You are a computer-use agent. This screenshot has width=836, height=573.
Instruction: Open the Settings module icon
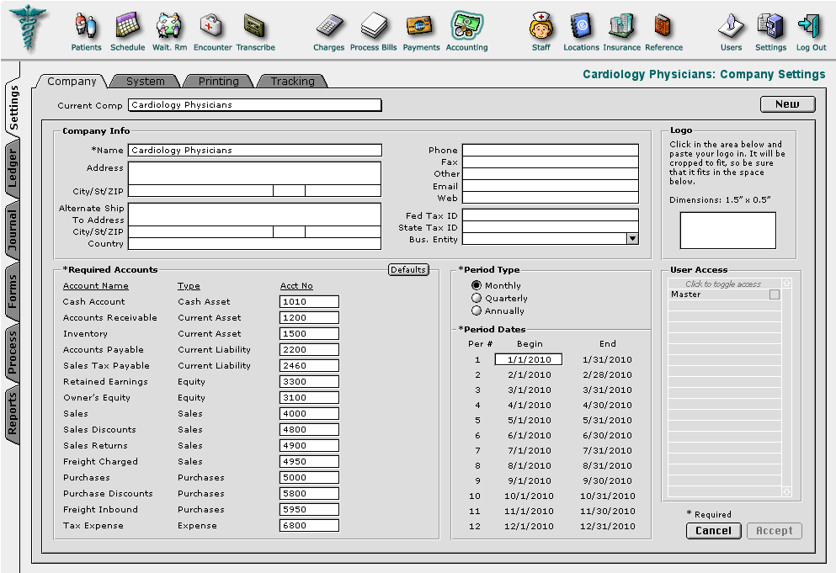coord(770,32)
